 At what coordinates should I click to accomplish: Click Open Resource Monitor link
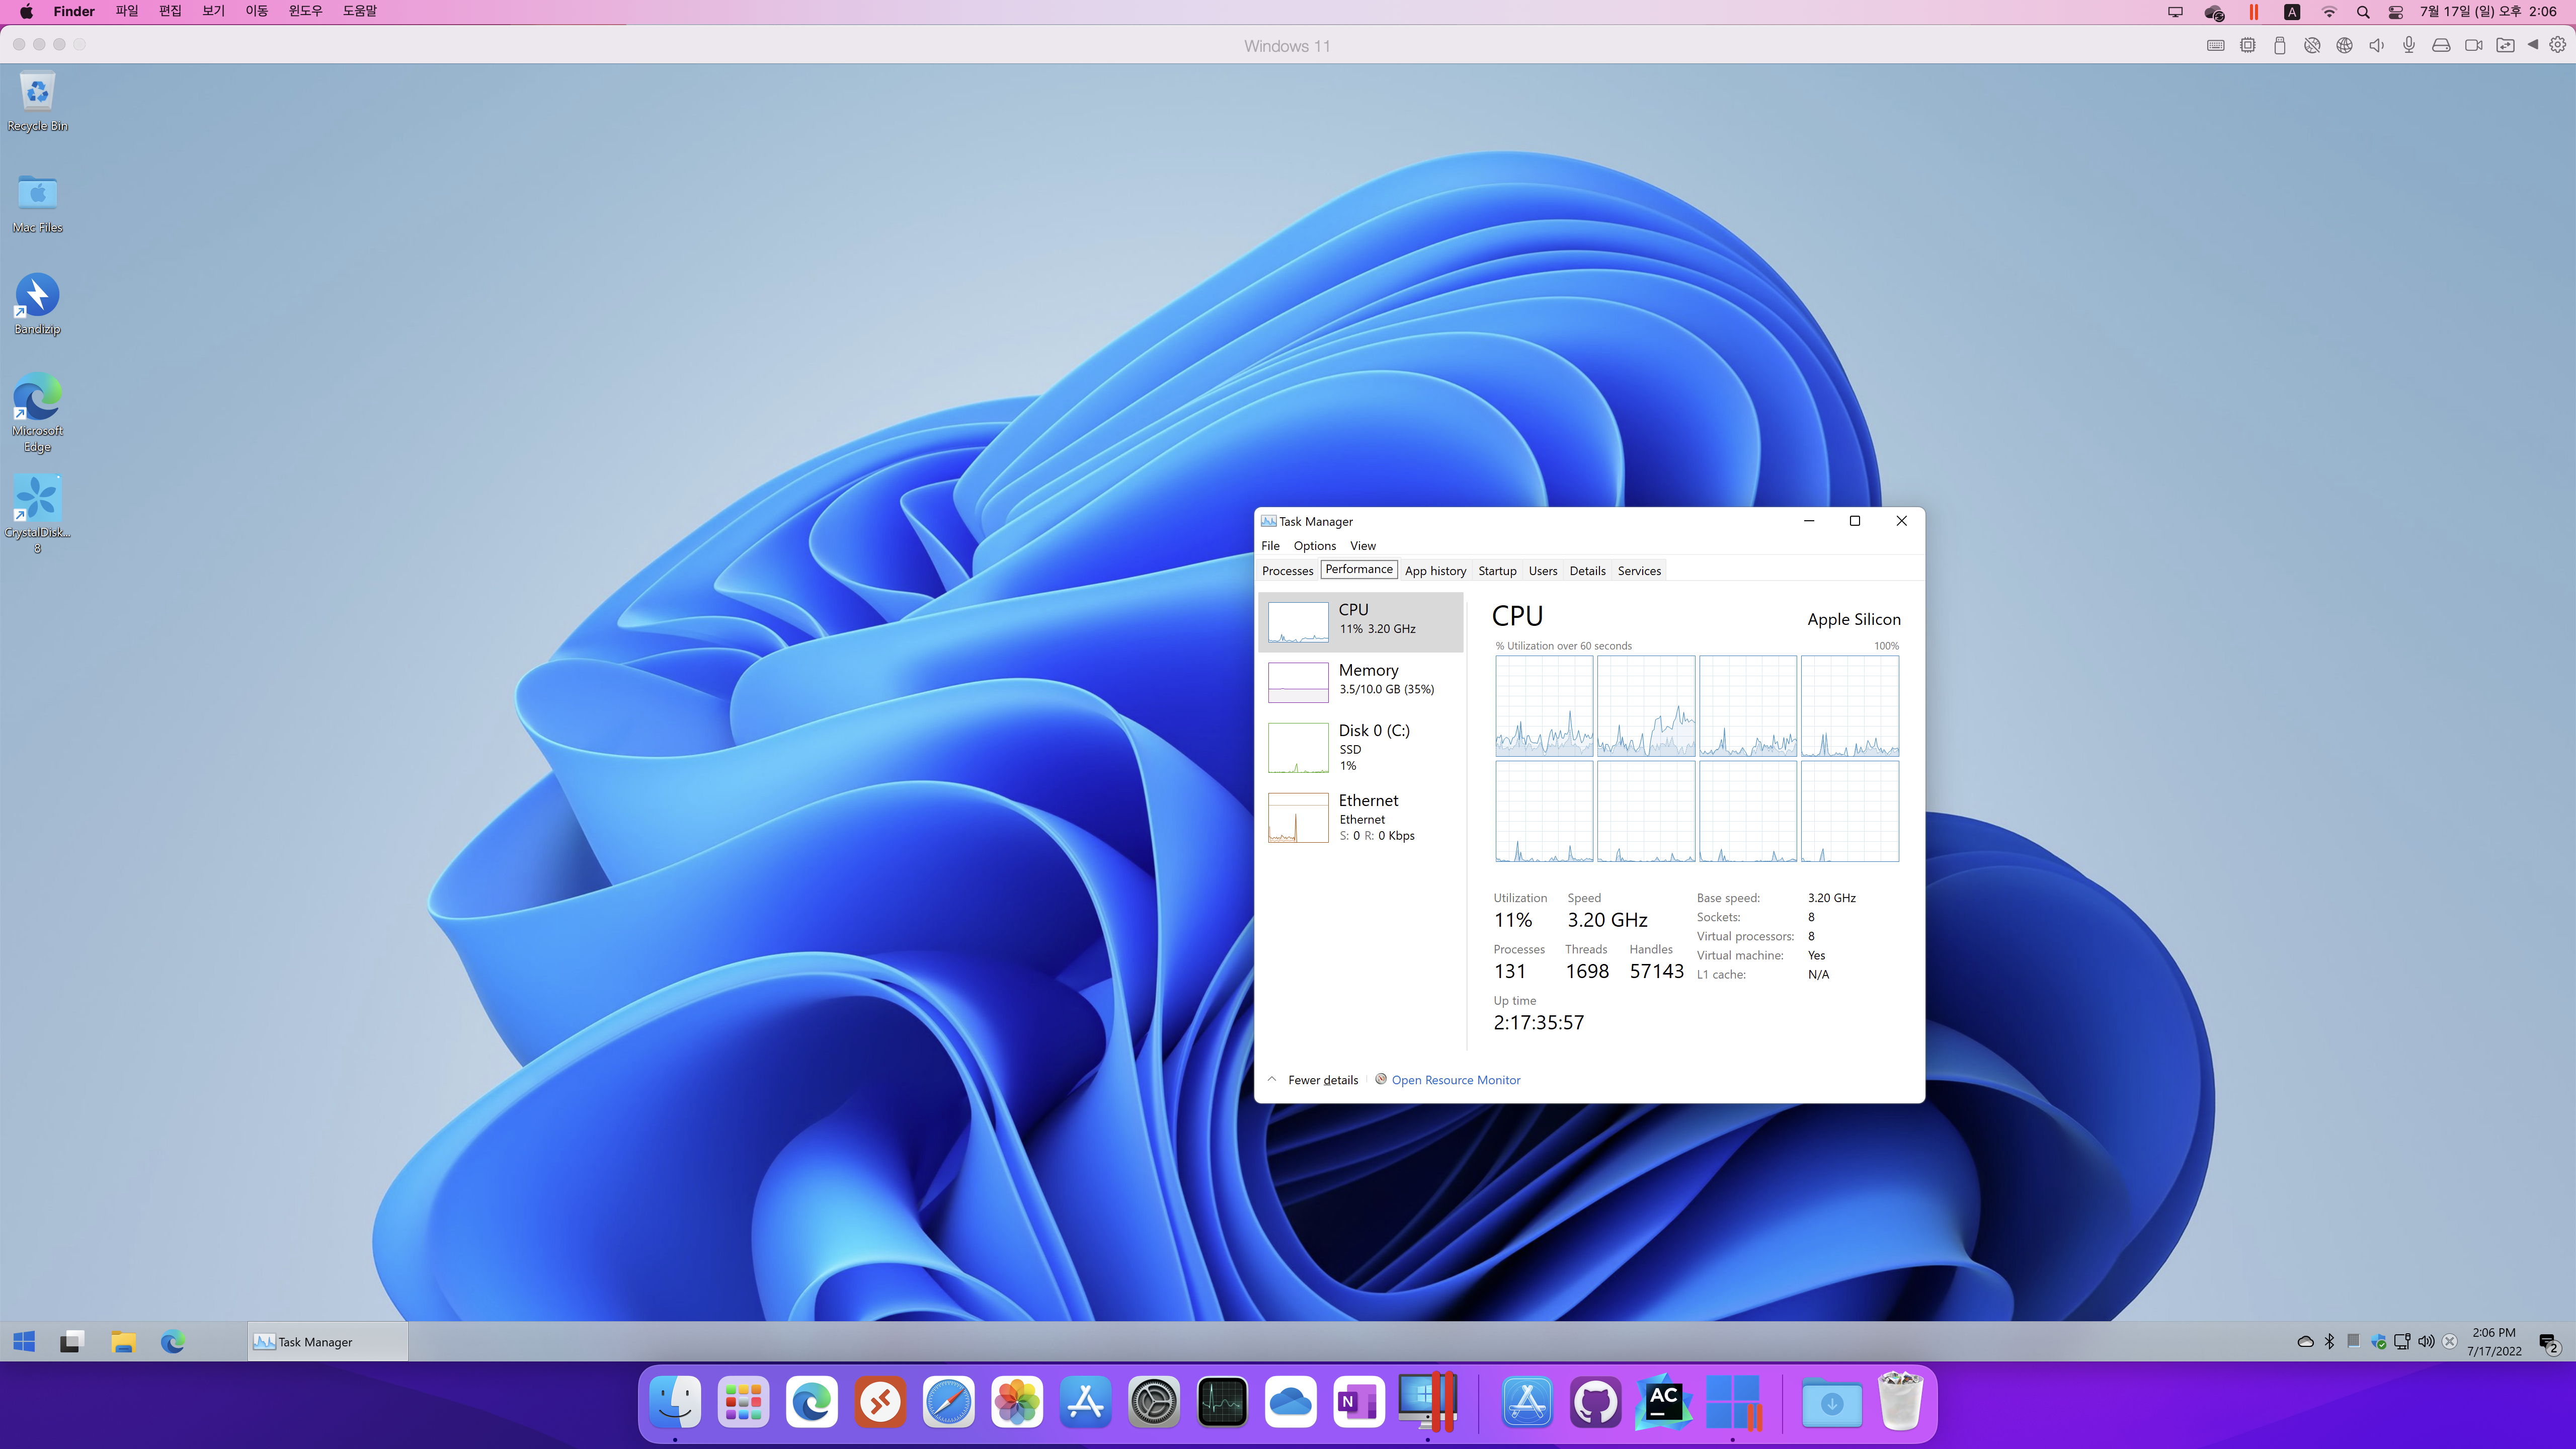click(1455, 1080)
